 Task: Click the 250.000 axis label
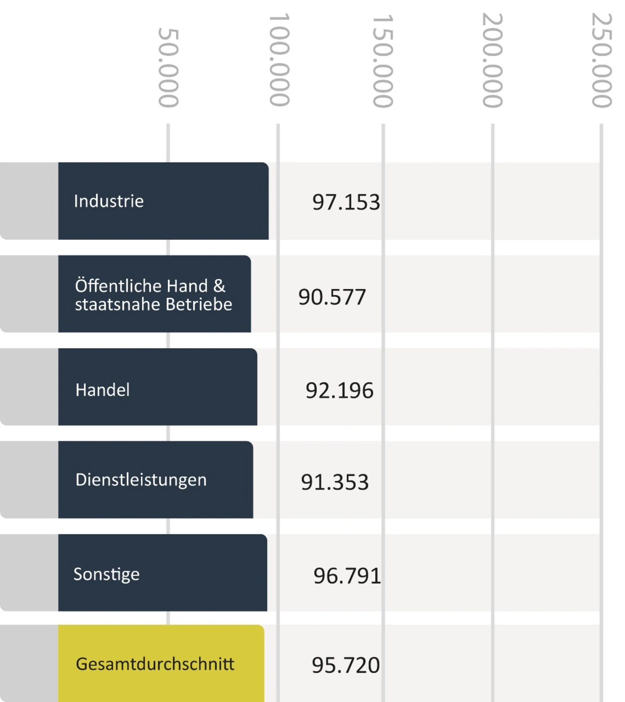[x=602, y=60]
